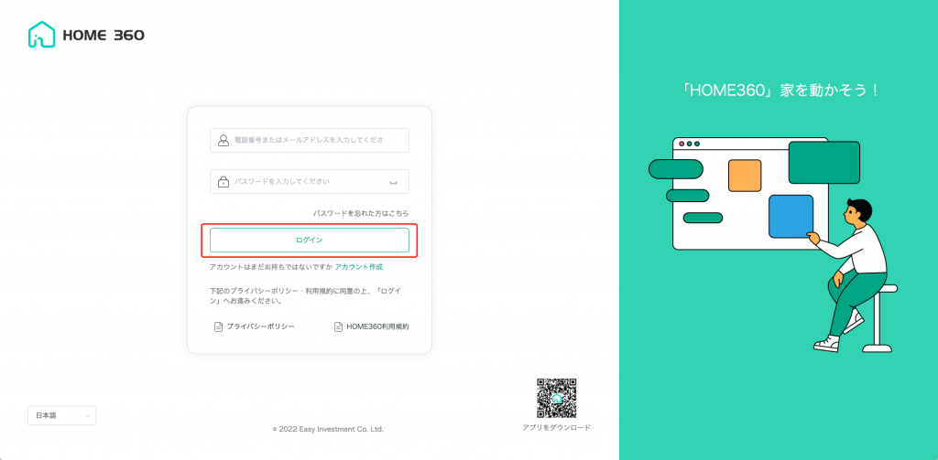The width and height of the screenshot is (938, 460).
Task: Open the HOME360利用規約 link
Action: pos(377,326)
